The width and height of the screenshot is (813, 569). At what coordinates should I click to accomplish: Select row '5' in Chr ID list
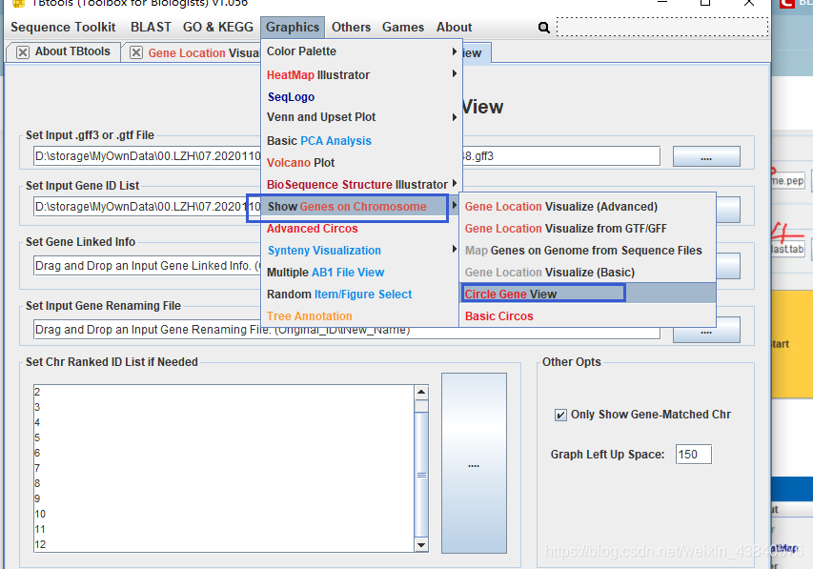[x=224, y=437]
